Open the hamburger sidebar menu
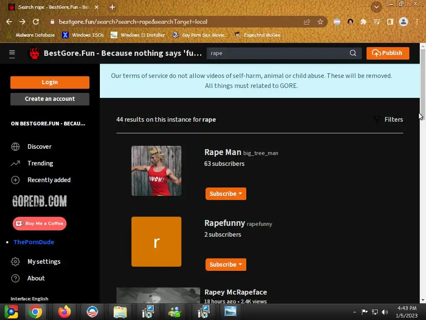426x320 pixels. click(12, 54)
